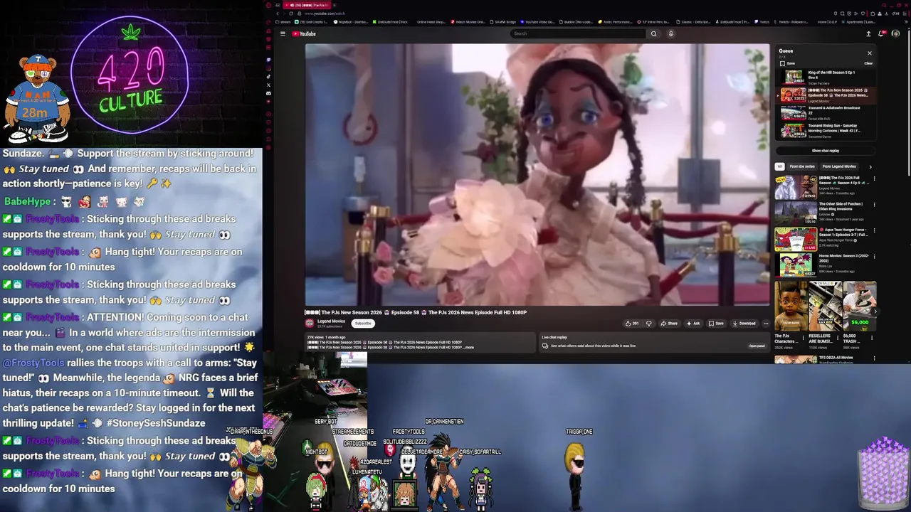Play Toonami Rising Sun queue item

tap(826, 130)
